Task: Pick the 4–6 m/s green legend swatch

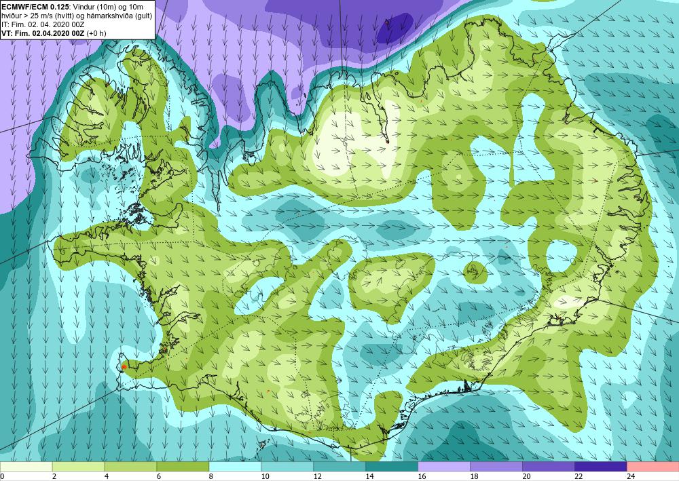Action: click(130, 466)
